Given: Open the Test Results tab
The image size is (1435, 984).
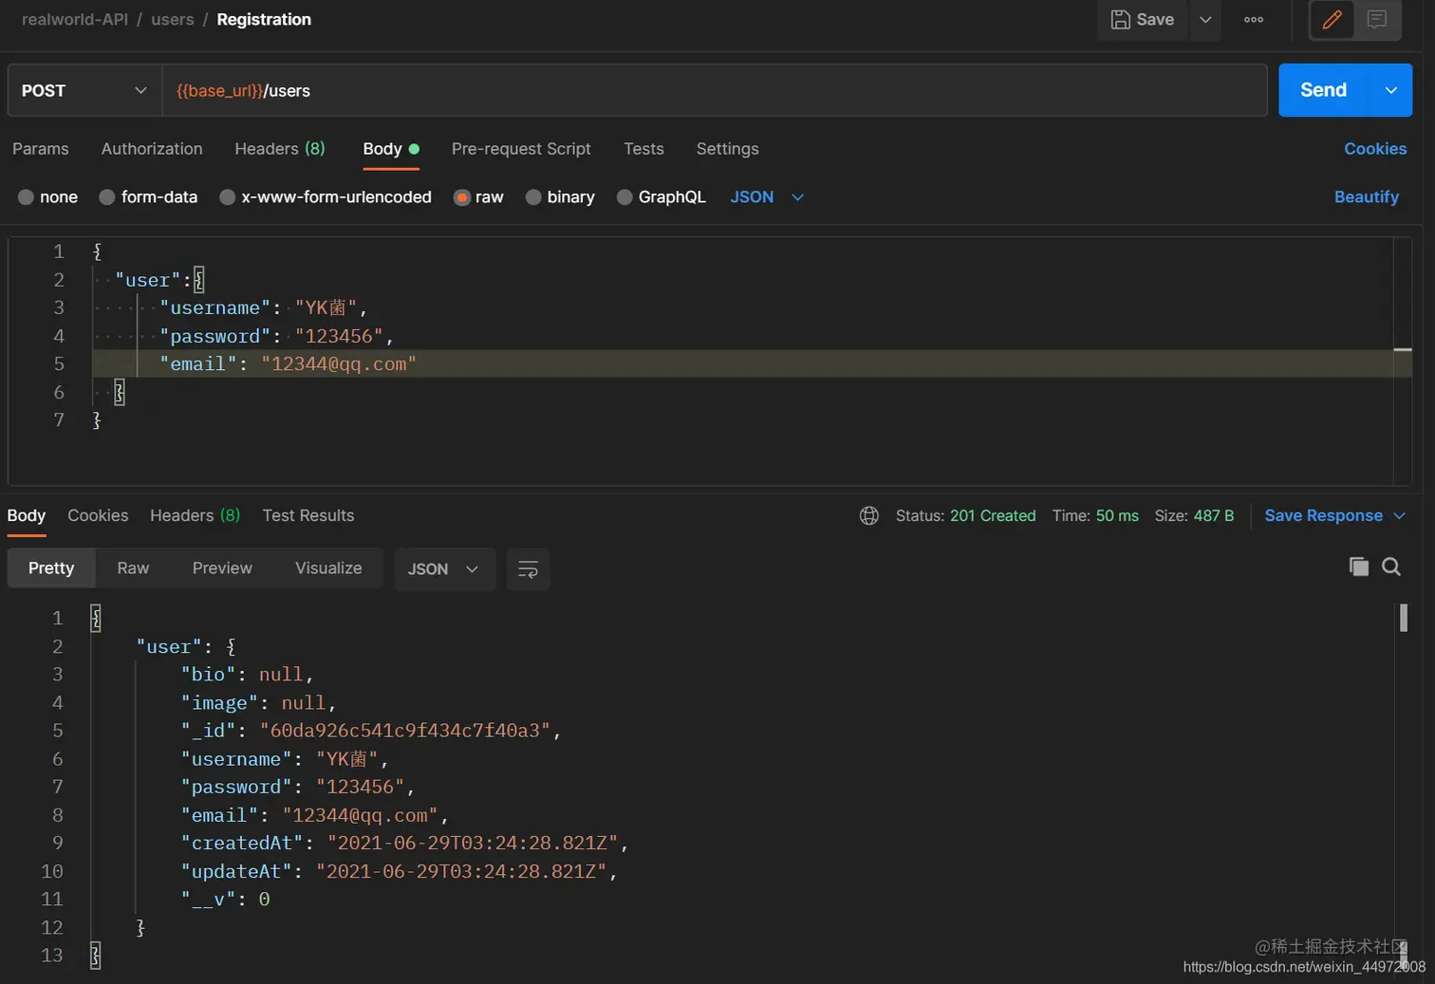Looking at the screenshot, I should coord(308,515).
